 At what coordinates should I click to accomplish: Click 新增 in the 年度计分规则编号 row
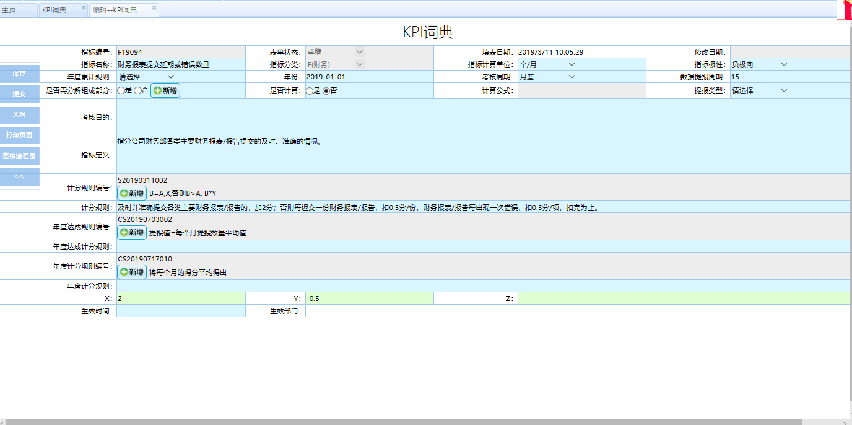coord(132,272)
